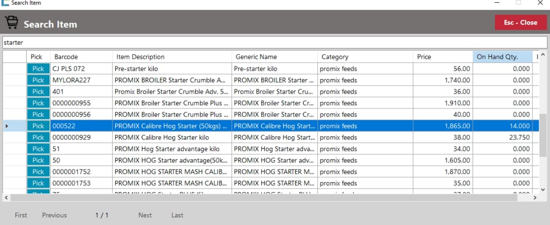Pick item with barcode MYLORA227
This screenshot has height=225, width=550.
38,80
